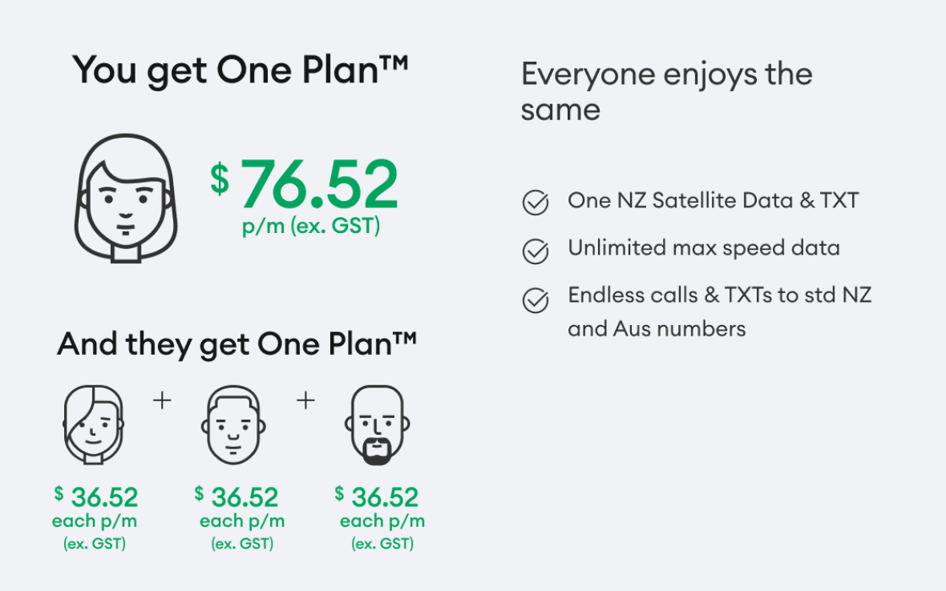
Task: Click the bearded bald man avatar
Action: pyautogui.click(x=375, y=425)
